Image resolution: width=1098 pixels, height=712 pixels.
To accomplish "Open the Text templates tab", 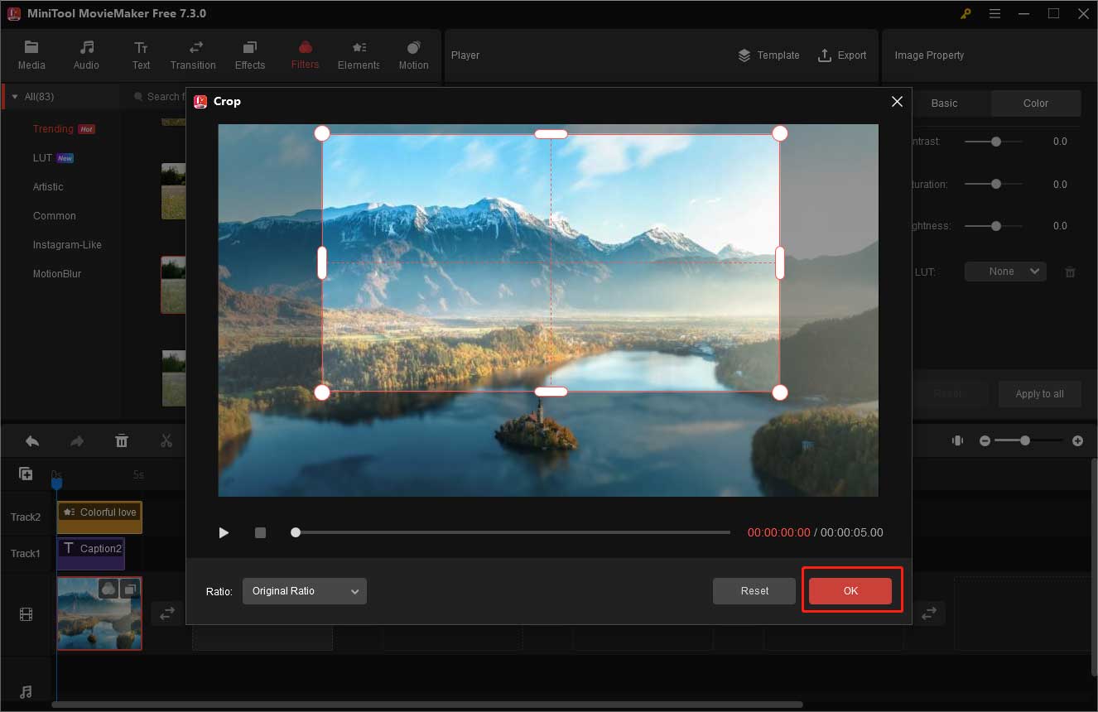I will click(142, 55).
